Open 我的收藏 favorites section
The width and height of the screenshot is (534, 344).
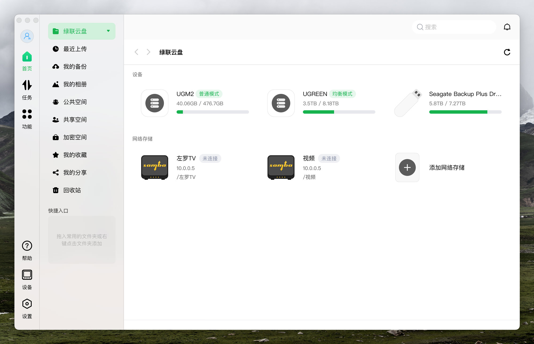75,155
